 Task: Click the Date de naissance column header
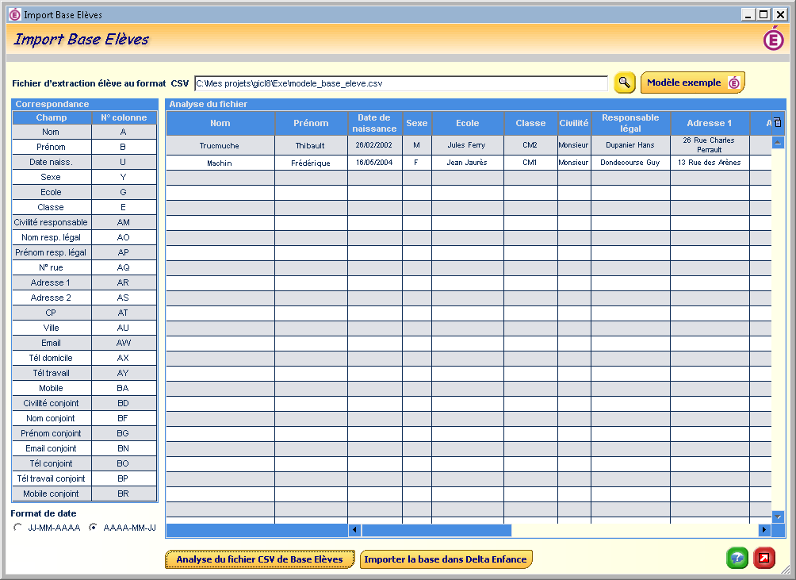[374, 123]
